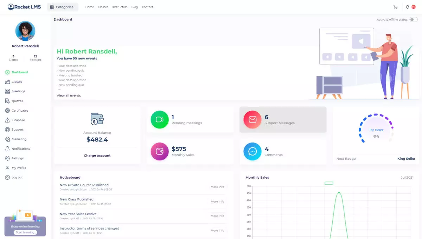Image resolution: width=422 pixels, height=239 pixels.
Task: Click New Class Published notice title
Action: [x=77, y=199]
